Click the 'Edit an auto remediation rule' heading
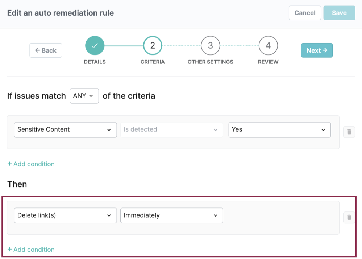 (x=61, y=13)
